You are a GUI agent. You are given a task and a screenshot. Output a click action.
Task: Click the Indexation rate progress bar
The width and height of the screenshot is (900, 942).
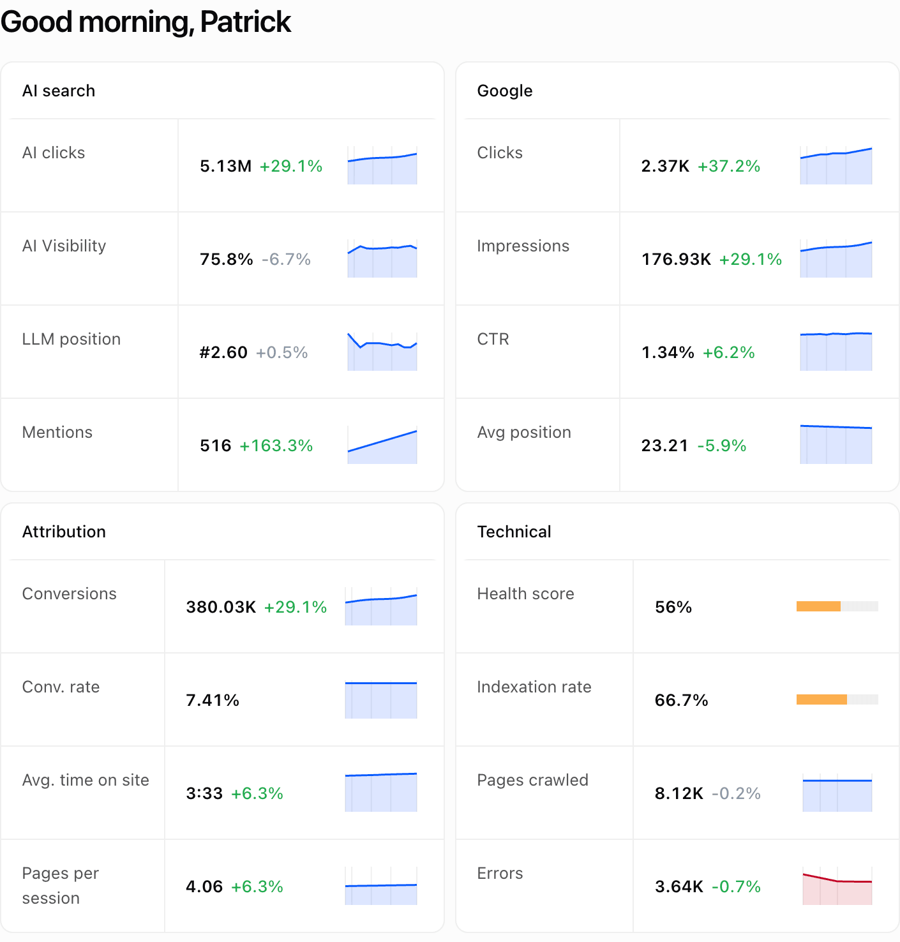pyautogui.click(x=837, y=699)
